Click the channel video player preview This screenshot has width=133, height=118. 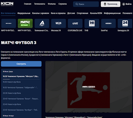[89, 87]
